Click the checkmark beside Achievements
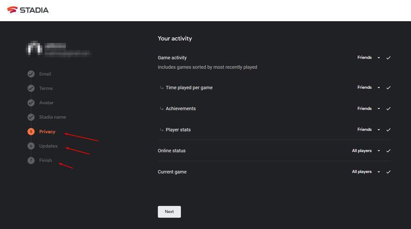The width and height of the screenshot is (411, 229). pos(388,109)
